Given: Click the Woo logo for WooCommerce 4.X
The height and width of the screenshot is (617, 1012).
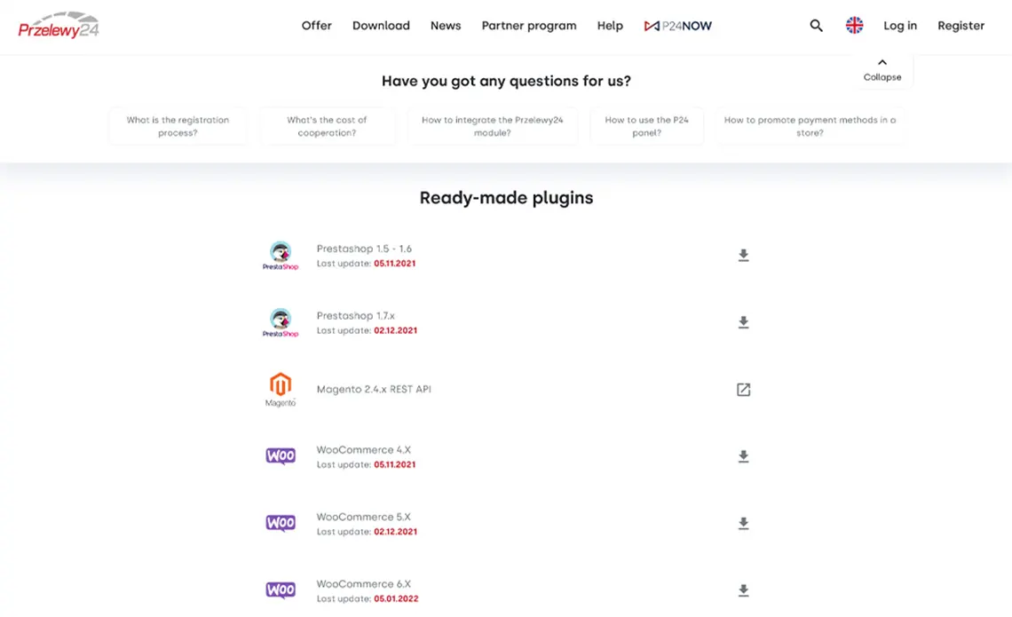Looking at the screenshot, I should point(281,456).
